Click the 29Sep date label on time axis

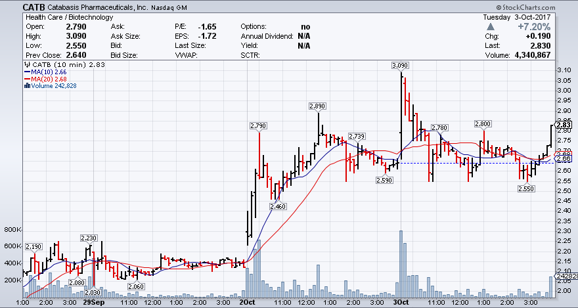(94, 303)
